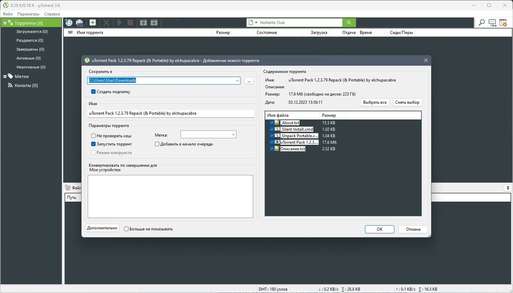Screen dimensions: 513x293
Task: Click the square stop torrent icon
Action: click(x=130, y=23)
